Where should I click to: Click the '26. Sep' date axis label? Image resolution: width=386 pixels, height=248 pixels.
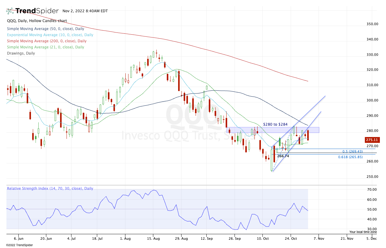coord(235,238)
